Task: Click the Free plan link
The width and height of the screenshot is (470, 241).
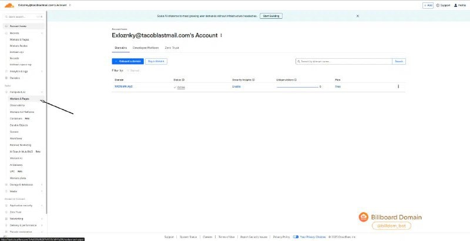Action: [x=338, y=86]
